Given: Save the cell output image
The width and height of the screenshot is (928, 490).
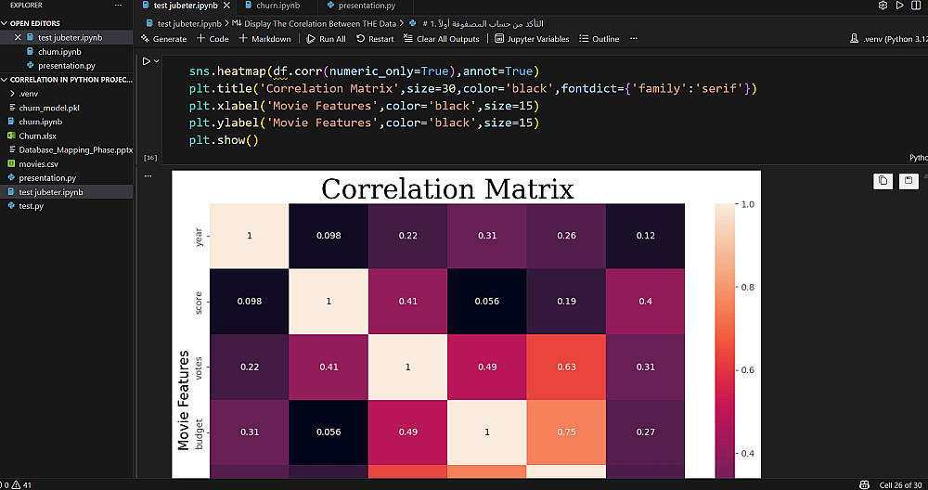Looking at the screenshot, I should coord(909,181).
